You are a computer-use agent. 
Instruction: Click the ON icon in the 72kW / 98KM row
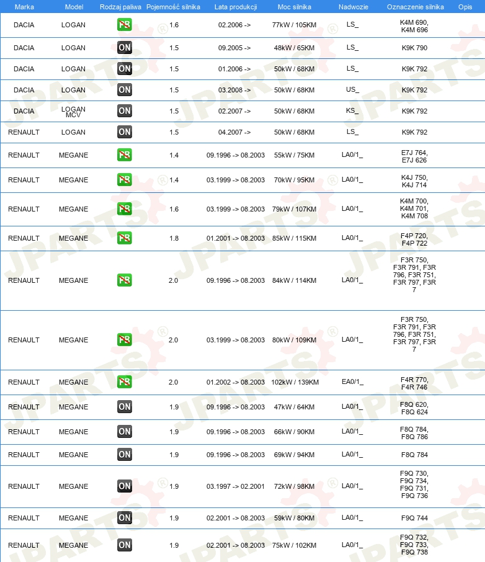(x=125, y=486)
